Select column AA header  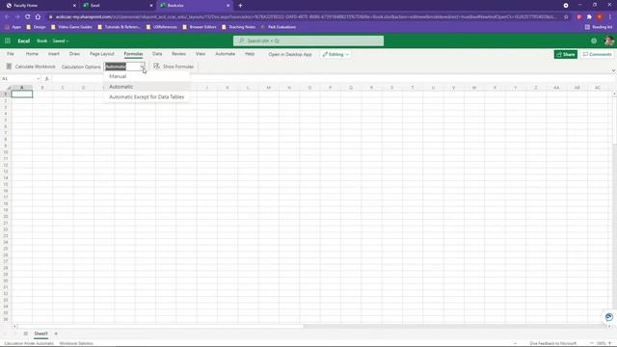tap(556, 88)
